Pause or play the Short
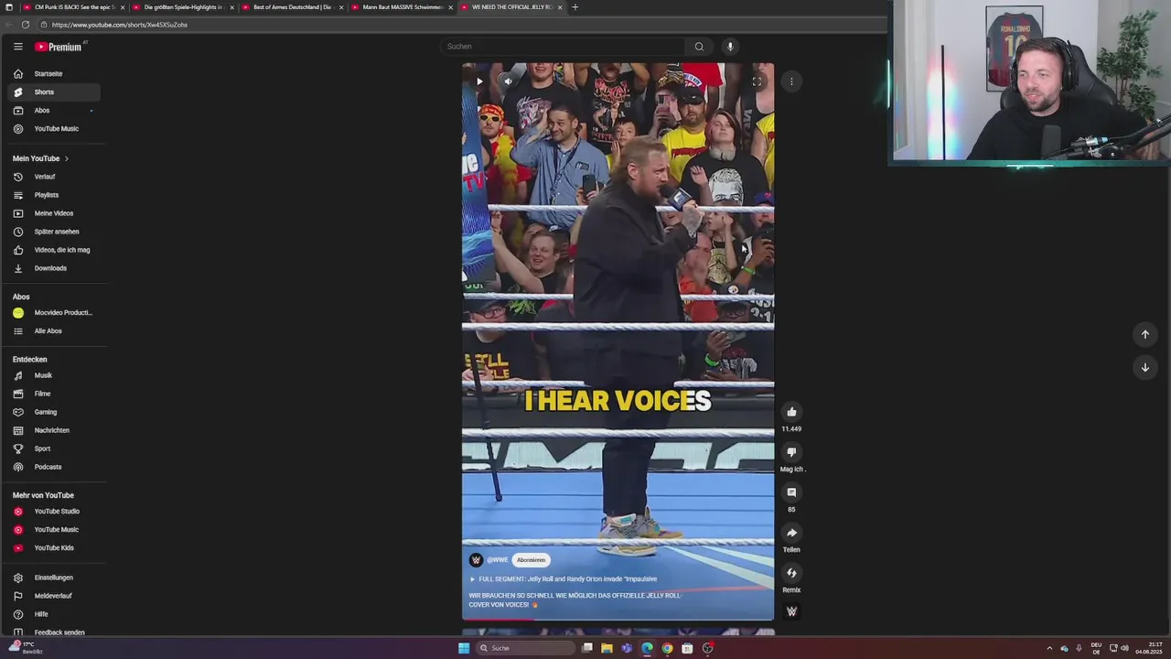This screenshot has width=1171, height=659. click(479, 81)
